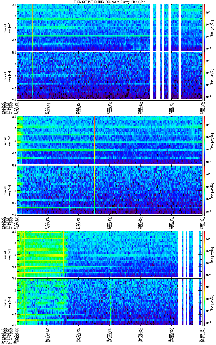The image size is (216, 345).
Task: Click the THE BII panel color bar
Action: [204, 302]
